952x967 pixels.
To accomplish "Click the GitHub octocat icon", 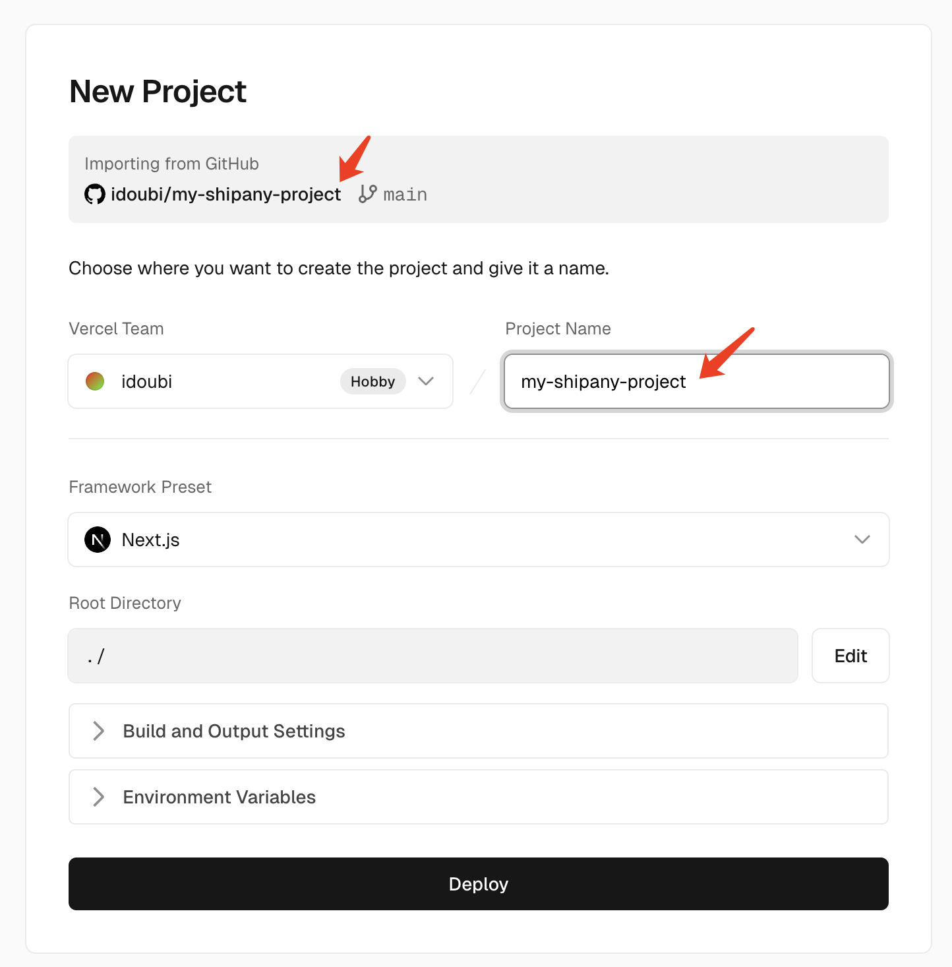I will coord(94,193).
